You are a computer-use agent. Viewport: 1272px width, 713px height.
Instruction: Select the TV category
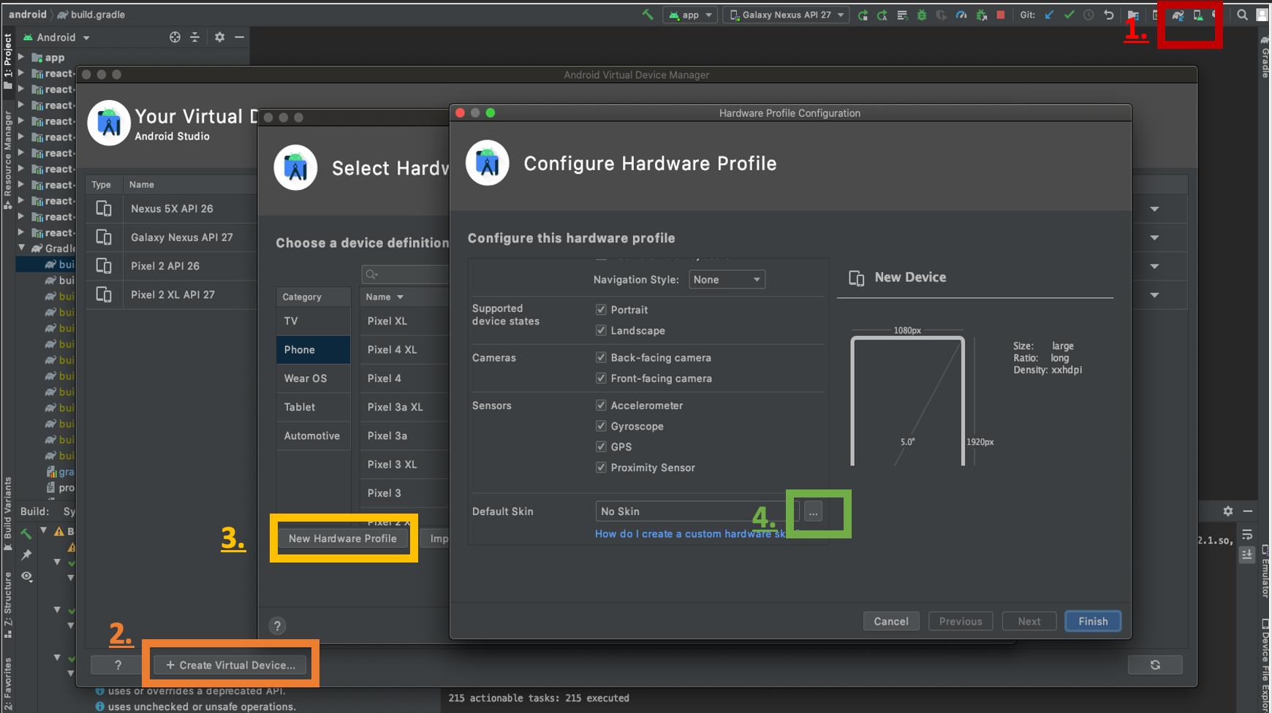point(313,321)
